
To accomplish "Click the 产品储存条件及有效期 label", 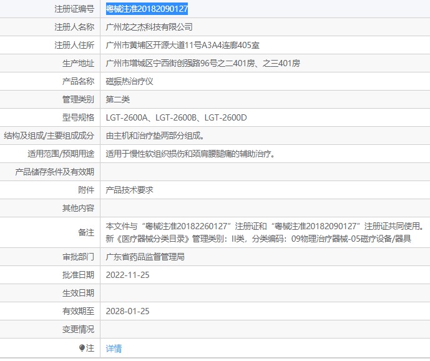I will pos(54,172).
